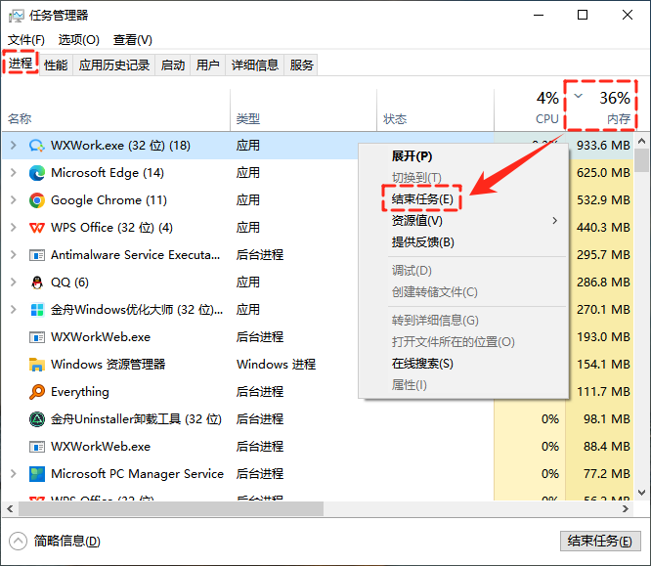
Task: Click the vertical scrollbar up arrow
Action: coord(642,141)
